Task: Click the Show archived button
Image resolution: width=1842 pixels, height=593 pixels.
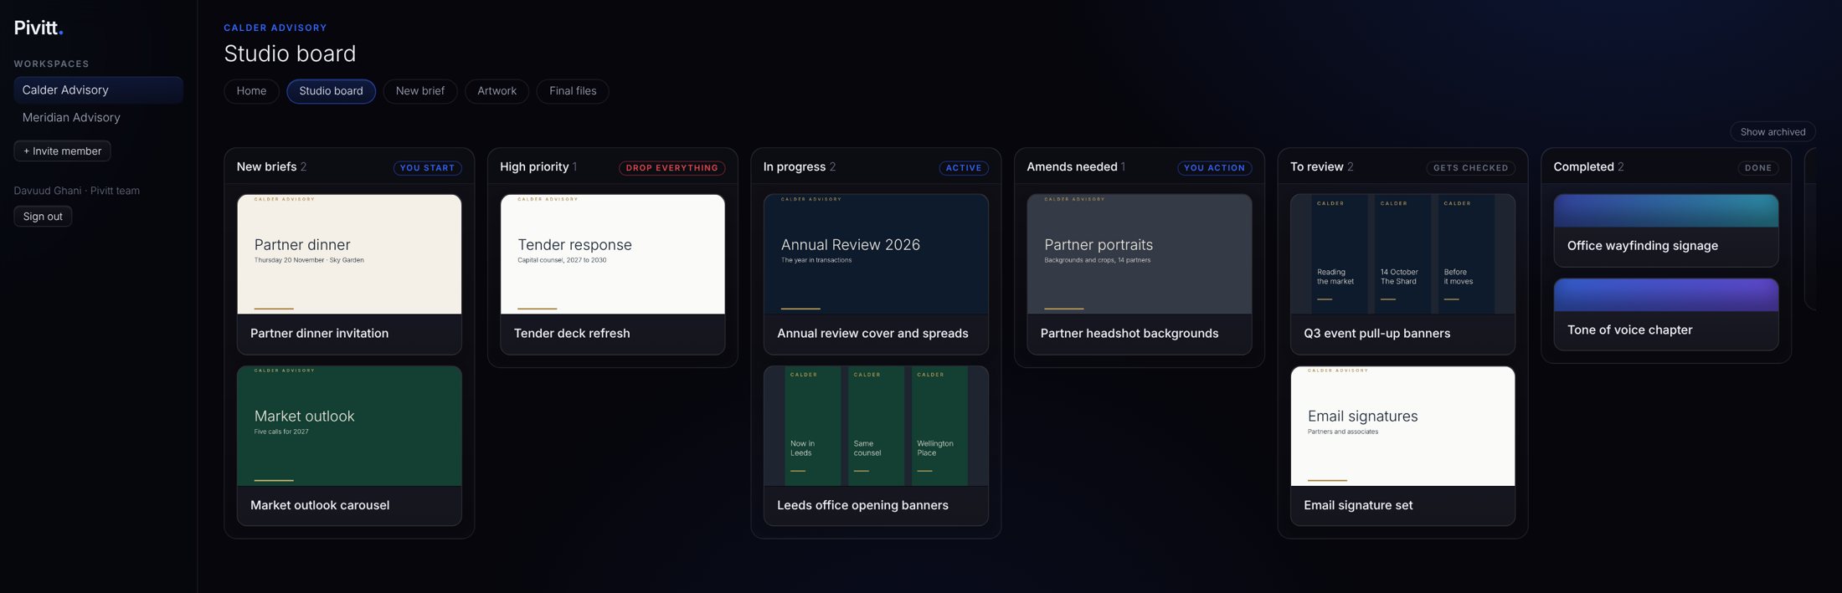Action: click(1773, 132)
